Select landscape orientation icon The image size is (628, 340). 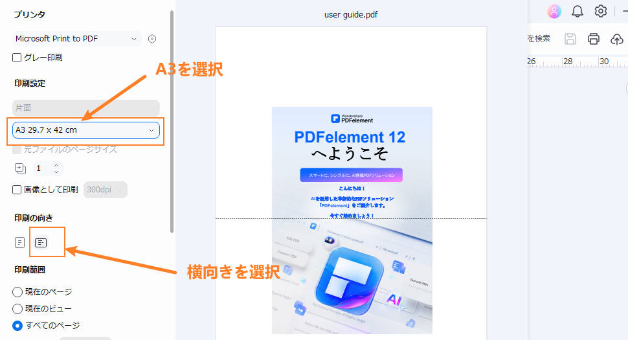point(40,242)
